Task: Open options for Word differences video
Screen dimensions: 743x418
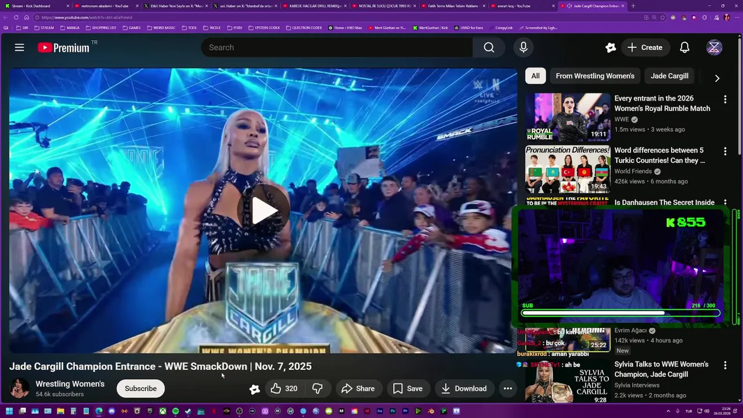Action: 724,152
